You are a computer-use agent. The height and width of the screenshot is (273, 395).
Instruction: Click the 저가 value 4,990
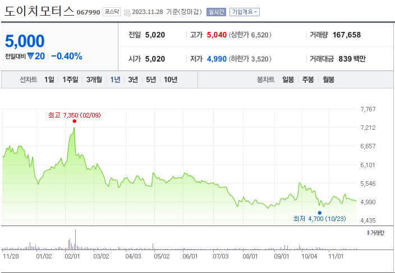(217, 59)
